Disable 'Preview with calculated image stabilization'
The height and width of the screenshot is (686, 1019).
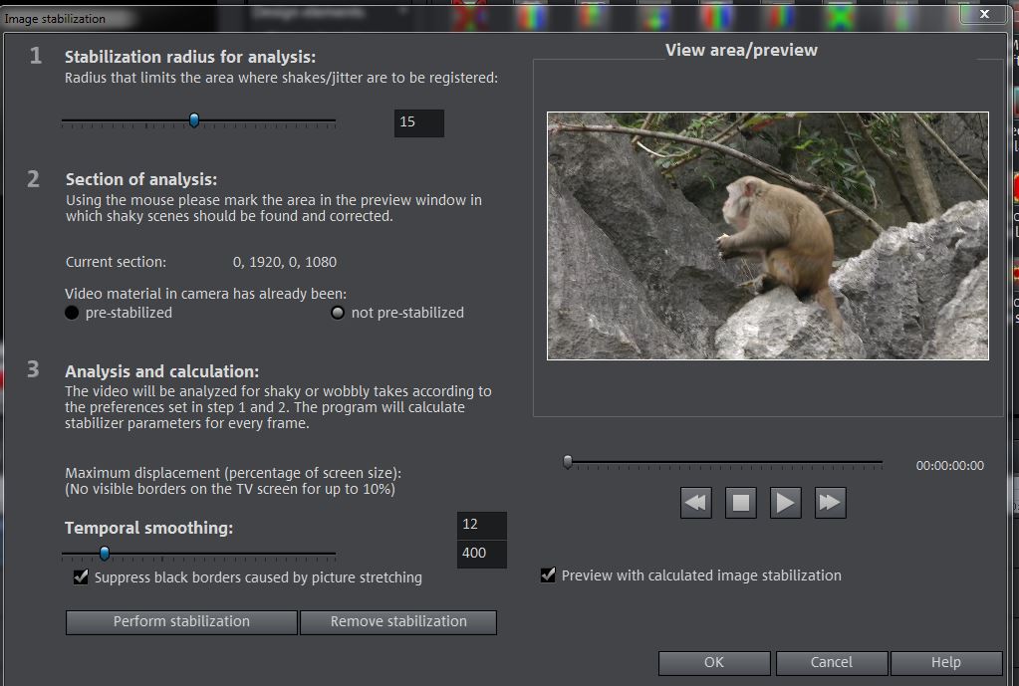click(548, 575)
